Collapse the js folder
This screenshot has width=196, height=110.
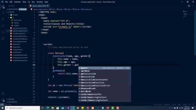11,17
